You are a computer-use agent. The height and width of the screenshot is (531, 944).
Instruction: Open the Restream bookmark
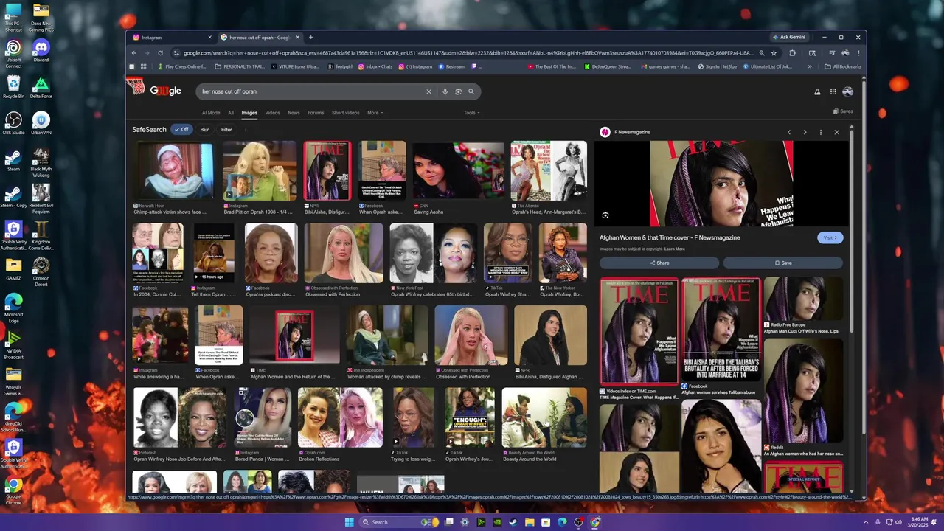click(451, 66)
